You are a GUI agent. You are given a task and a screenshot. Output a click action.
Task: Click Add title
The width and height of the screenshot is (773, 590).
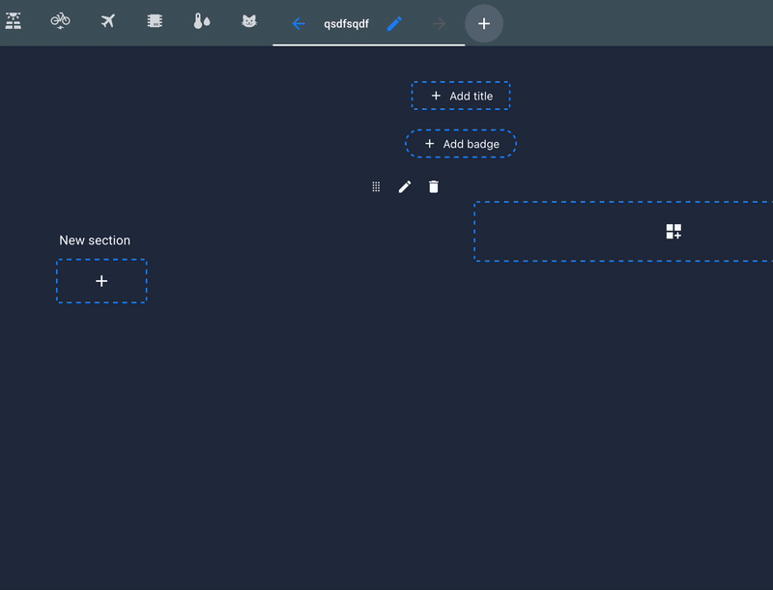(x=461, y=96)
